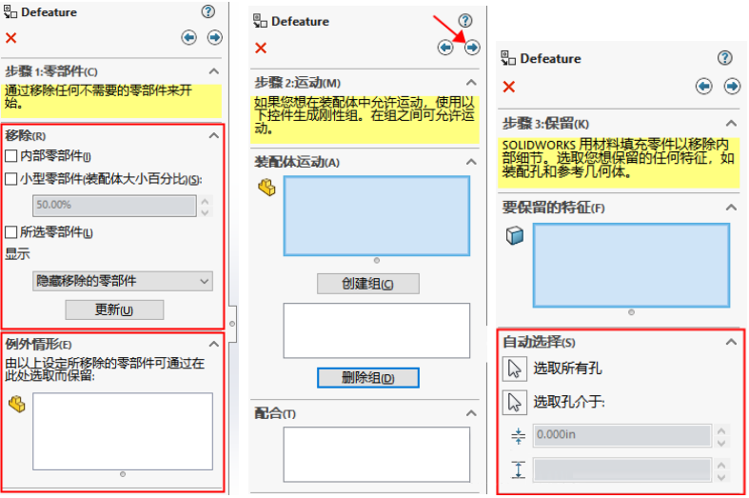
Task: Click the Next arrow in right panel
Action: [x=732, y=86]
